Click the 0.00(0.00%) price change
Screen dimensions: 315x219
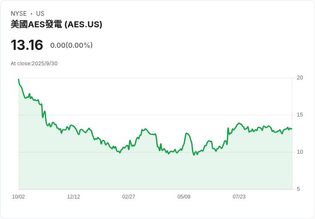[71, 45]
